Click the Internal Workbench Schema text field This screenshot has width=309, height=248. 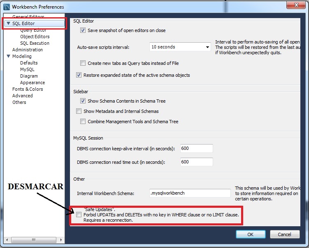tap(190, 193)
